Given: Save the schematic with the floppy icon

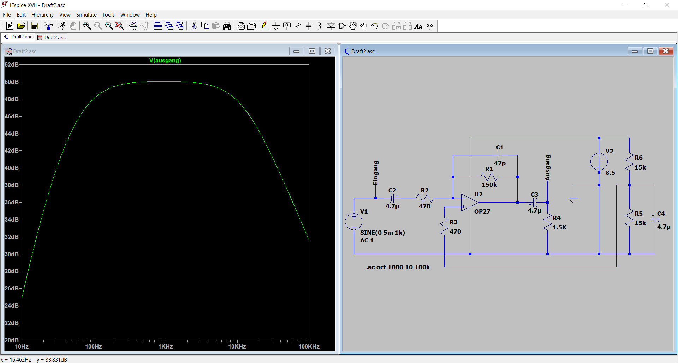Looking at the screenshot, I should click(x=34, y=26).
